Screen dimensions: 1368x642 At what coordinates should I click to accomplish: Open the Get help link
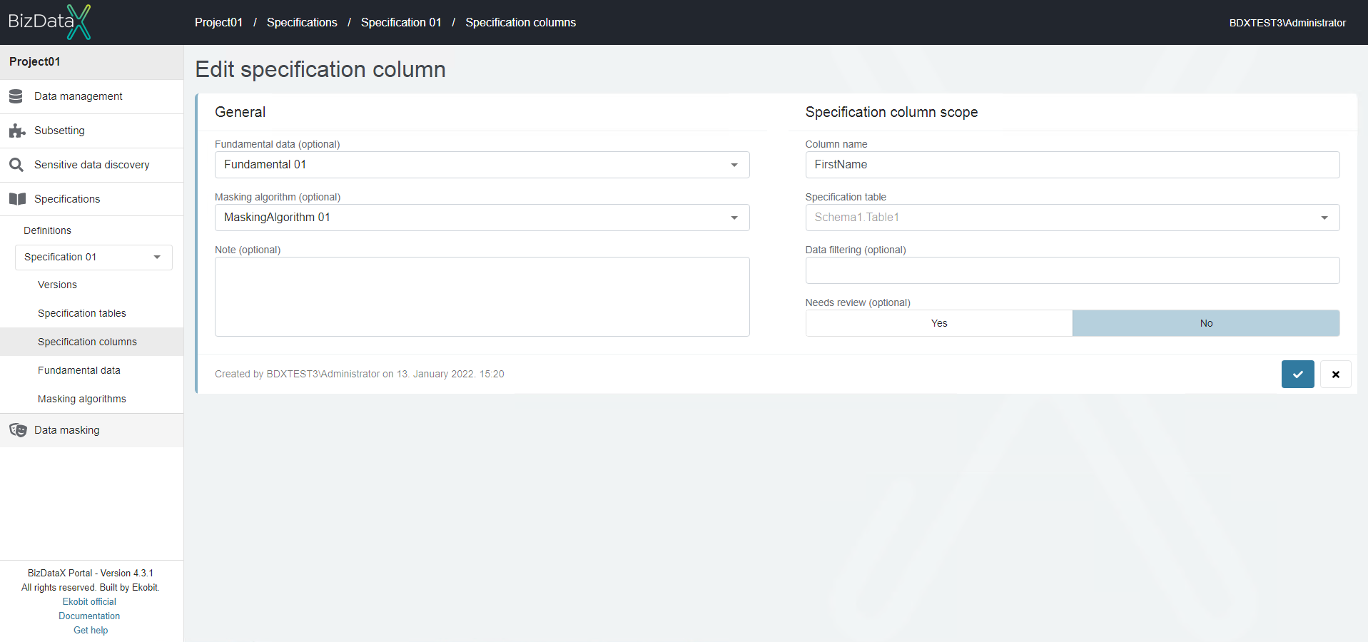pos(91,630)
